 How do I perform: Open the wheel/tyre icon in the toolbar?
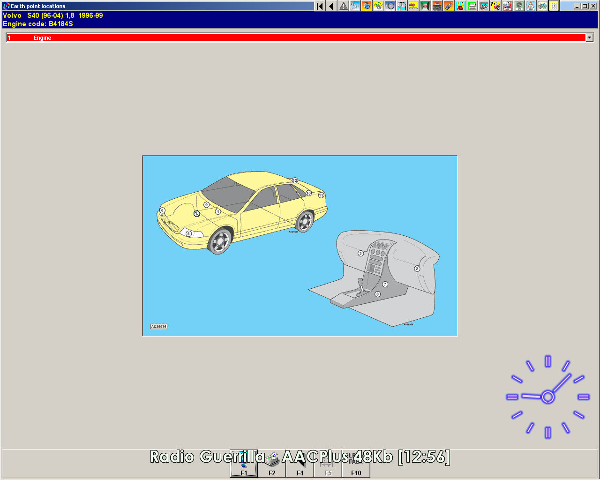pos(390,6)
